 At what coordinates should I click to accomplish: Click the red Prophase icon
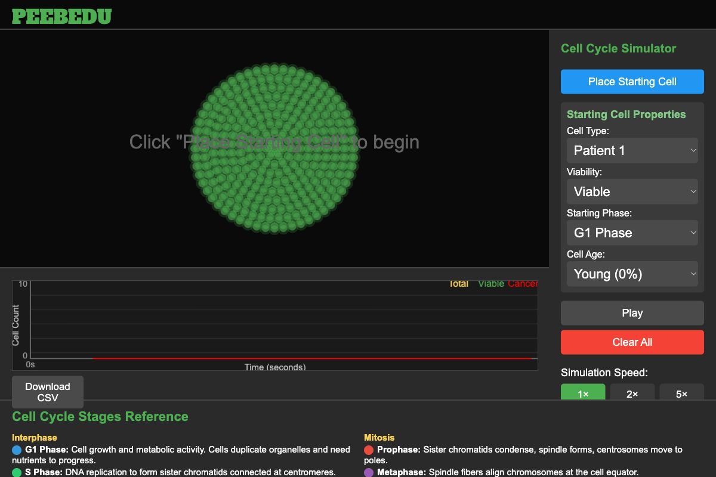tap(368, 450)
